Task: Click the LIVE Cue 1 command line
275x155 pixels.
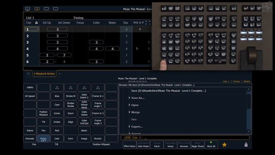Action: [x=185, y=138]
